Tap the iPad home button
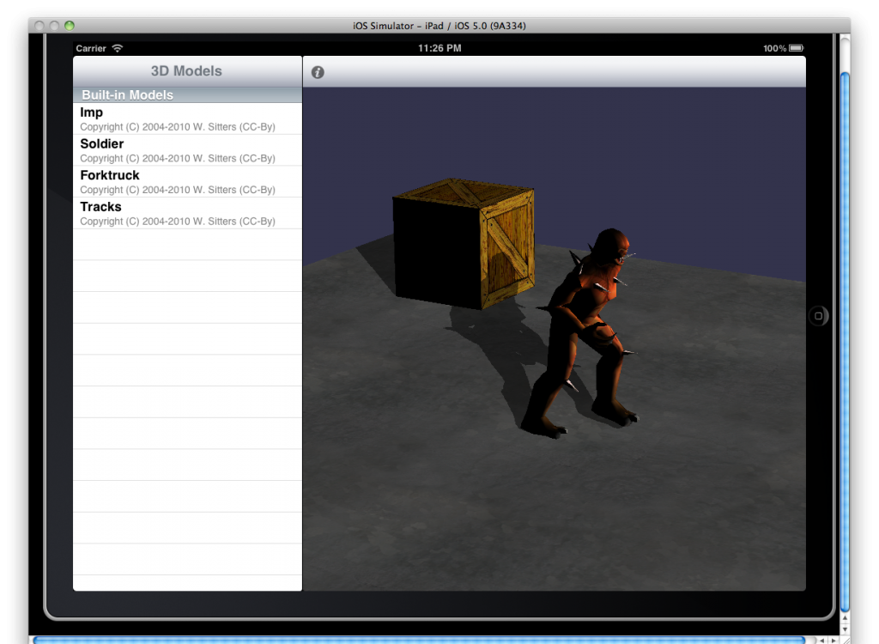This screenshot has width=879, height=644. coord(818,316)
